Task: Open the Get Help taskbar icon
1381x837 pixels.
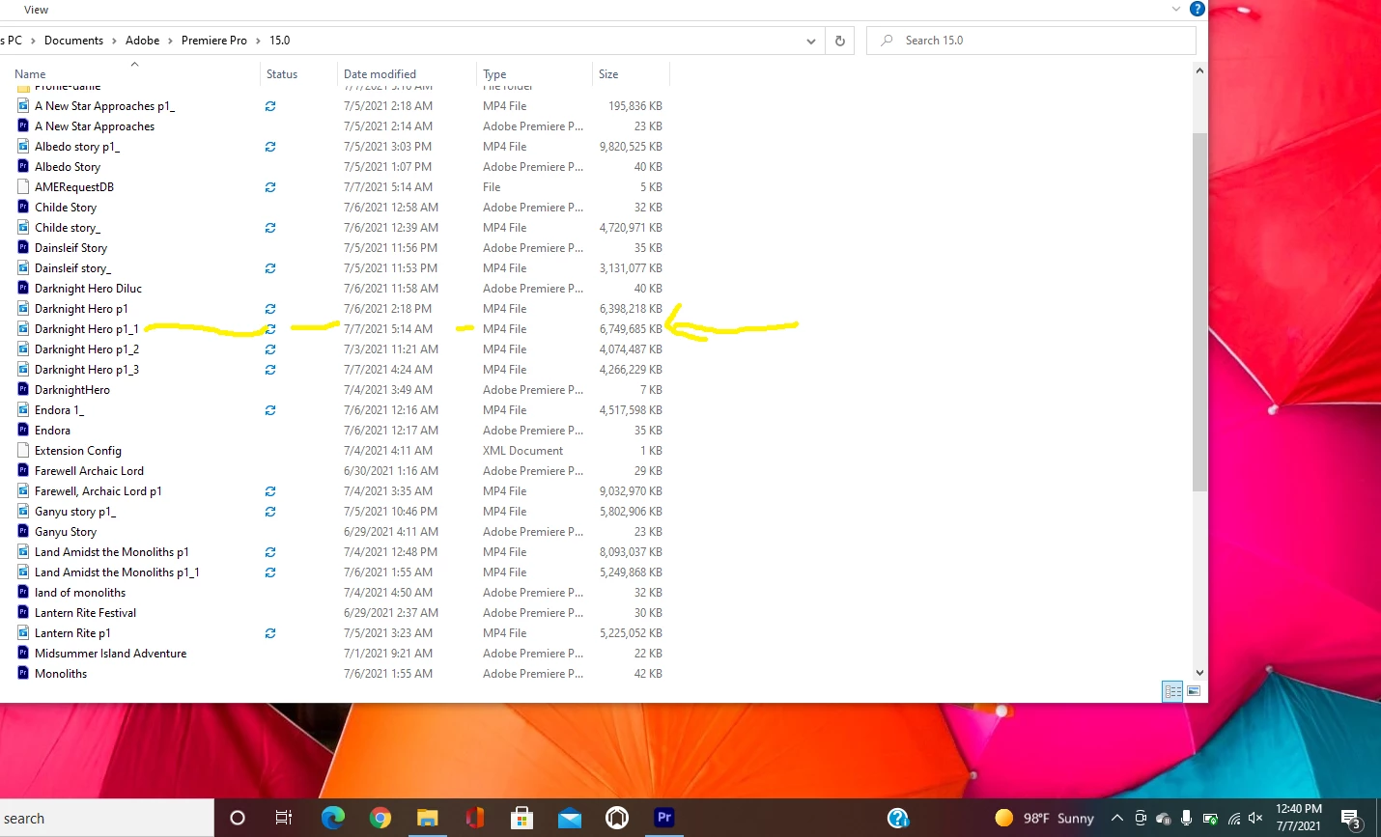Action: point(898,818)
